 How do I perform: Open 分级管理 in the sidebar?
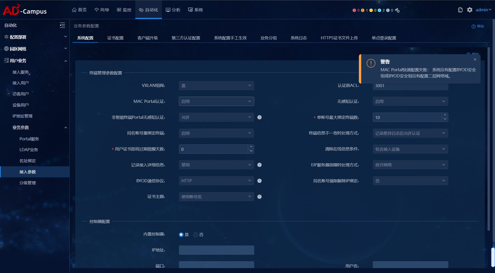tap(28, 183)
